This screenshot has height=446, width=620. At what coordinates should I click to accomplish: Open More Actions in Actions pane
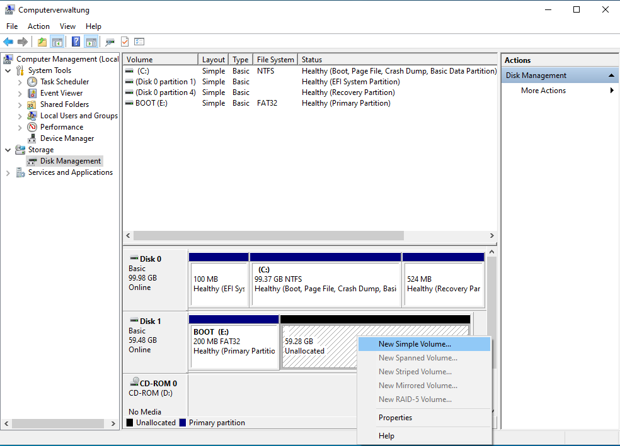[543, 91]
